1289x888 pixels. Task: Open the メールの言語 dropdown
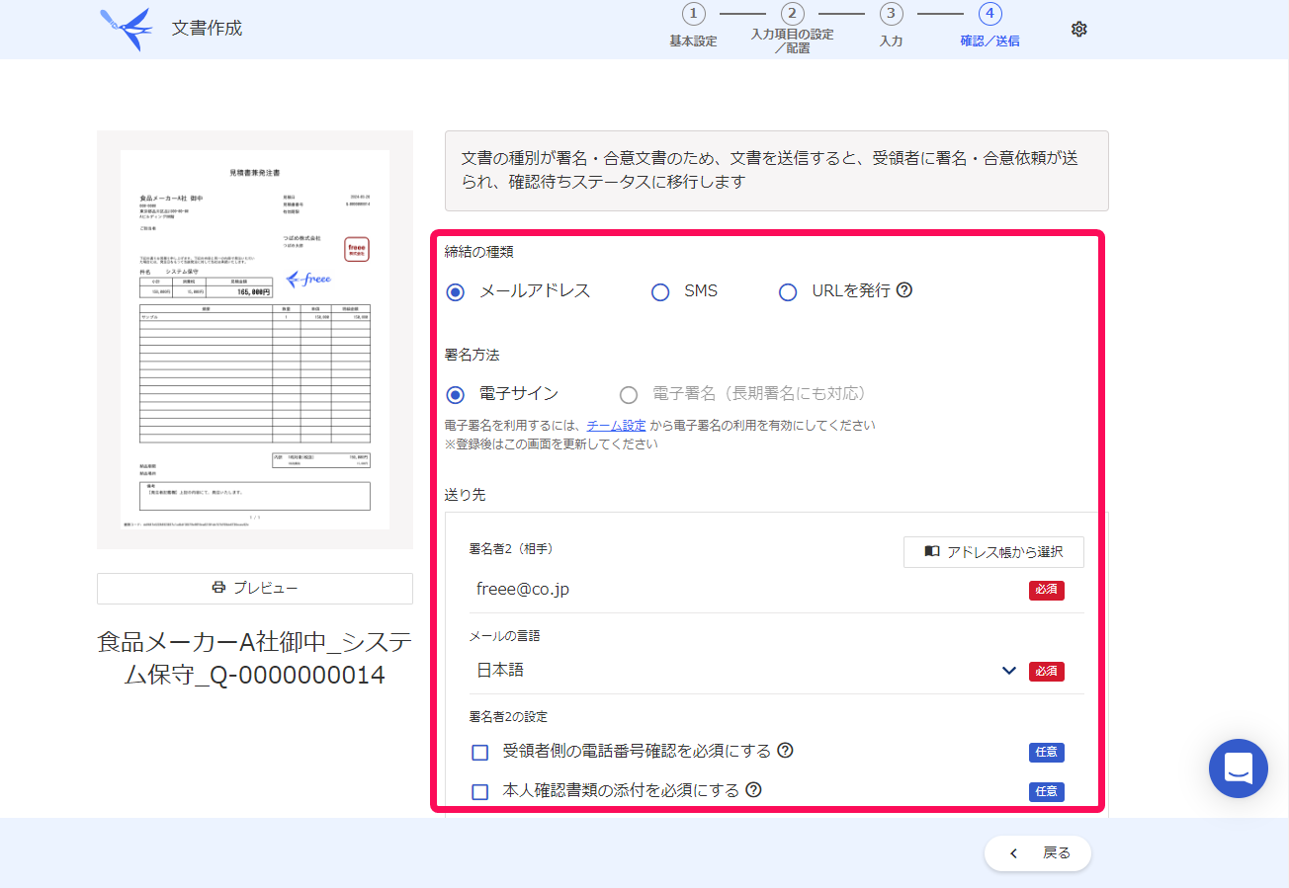click(x=746, y=671)
